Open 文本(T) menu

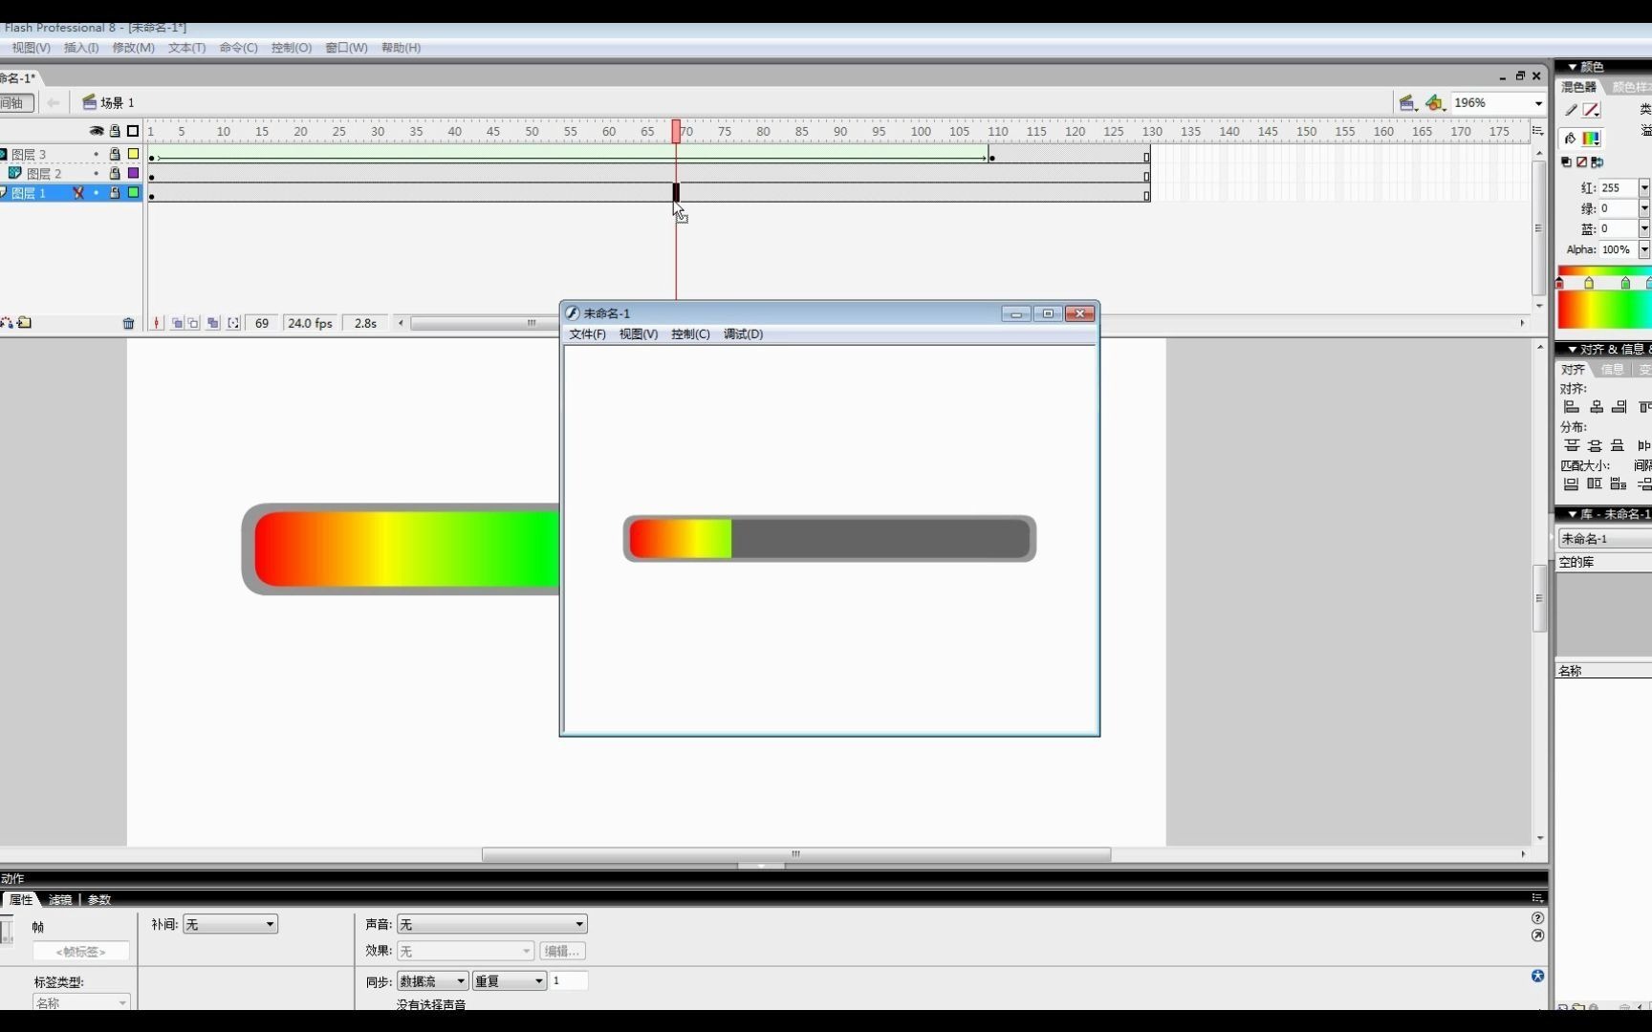186,48
